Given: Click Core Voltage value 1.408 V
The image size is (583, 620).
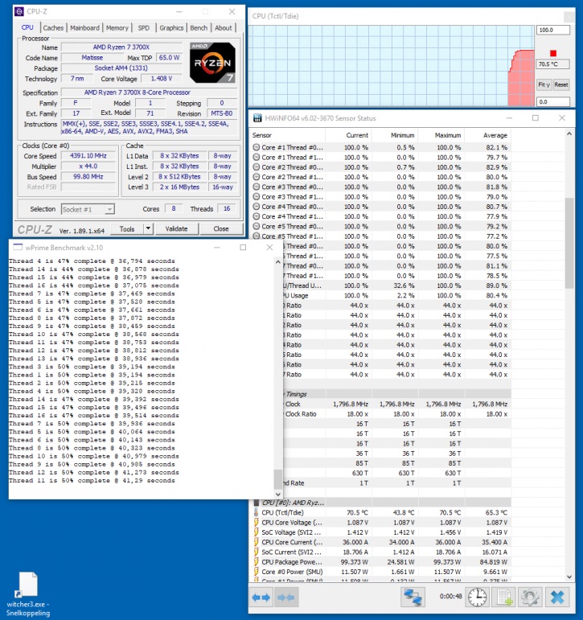Looking at the screenshot, I should click(162, 78).
